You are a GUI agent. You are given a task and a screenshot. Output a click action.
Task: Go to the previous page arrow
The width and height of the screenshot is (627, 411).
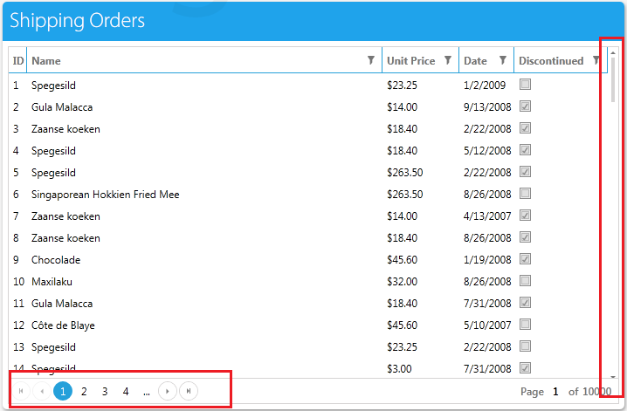(x=42, y=391)
